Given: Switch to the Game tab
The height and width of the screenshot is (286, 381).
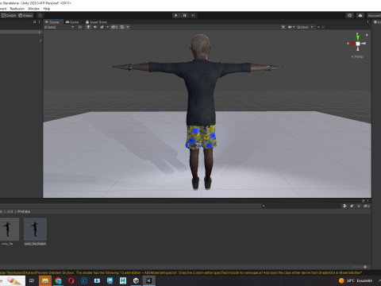Looking at the screenshot, I should coord(72,22).
